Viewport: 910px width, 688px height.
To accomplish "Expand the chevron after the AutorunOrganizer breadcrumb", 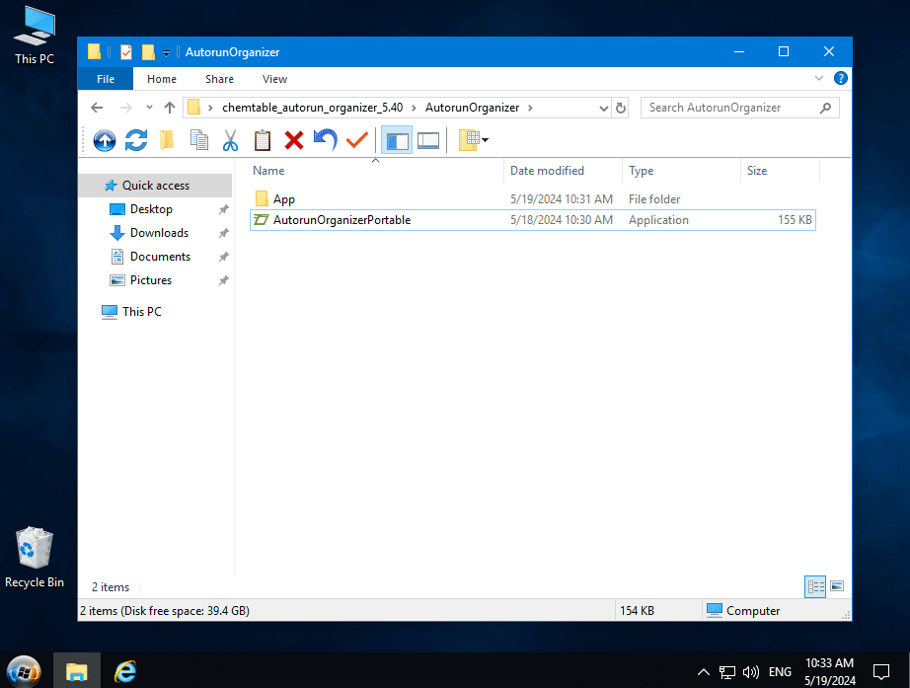I will [x=530, y=108].
